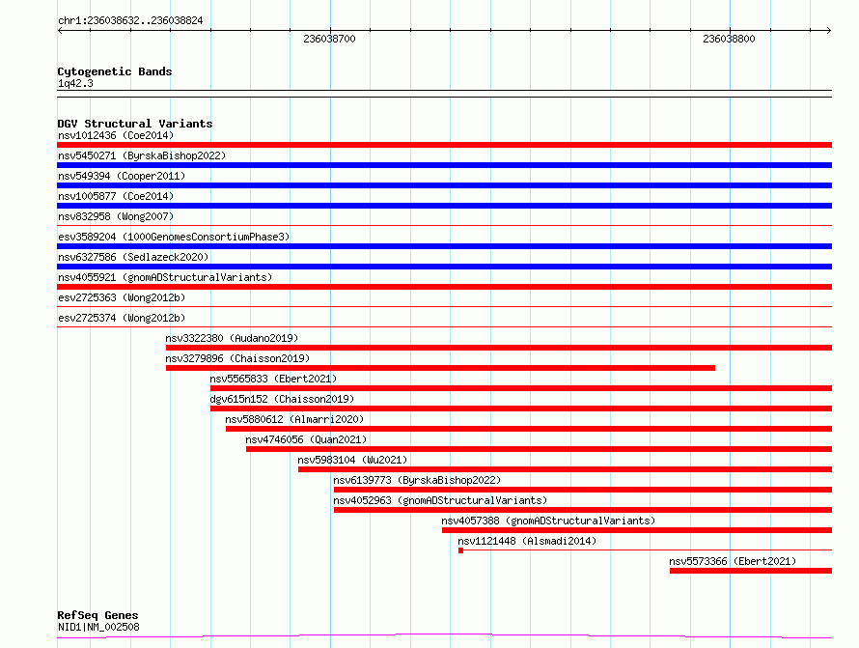Open nsv4055921 (gnomADStructuralVariants) label

tap(165, 277)
